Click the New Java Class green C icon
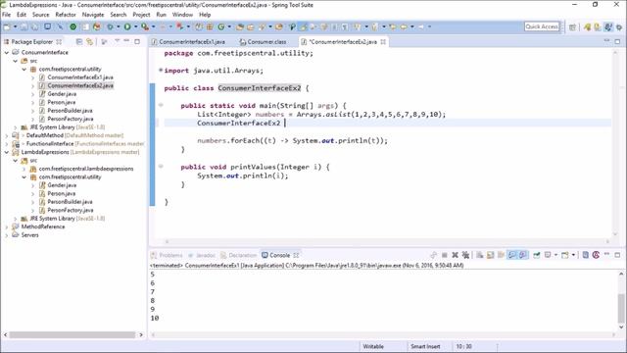The height and width of the screenshot is (353, 627). click(221, 26)
